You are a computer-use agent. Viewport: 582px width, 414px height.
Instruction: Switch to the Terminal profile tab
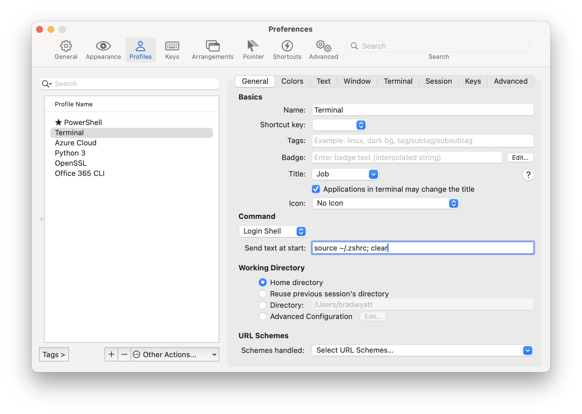(x=398, y=81)
